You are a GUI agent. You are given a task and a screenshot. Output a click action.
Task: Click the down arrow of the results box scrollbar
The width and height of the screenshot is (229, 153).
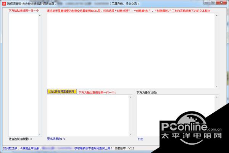tap(131, 134)
